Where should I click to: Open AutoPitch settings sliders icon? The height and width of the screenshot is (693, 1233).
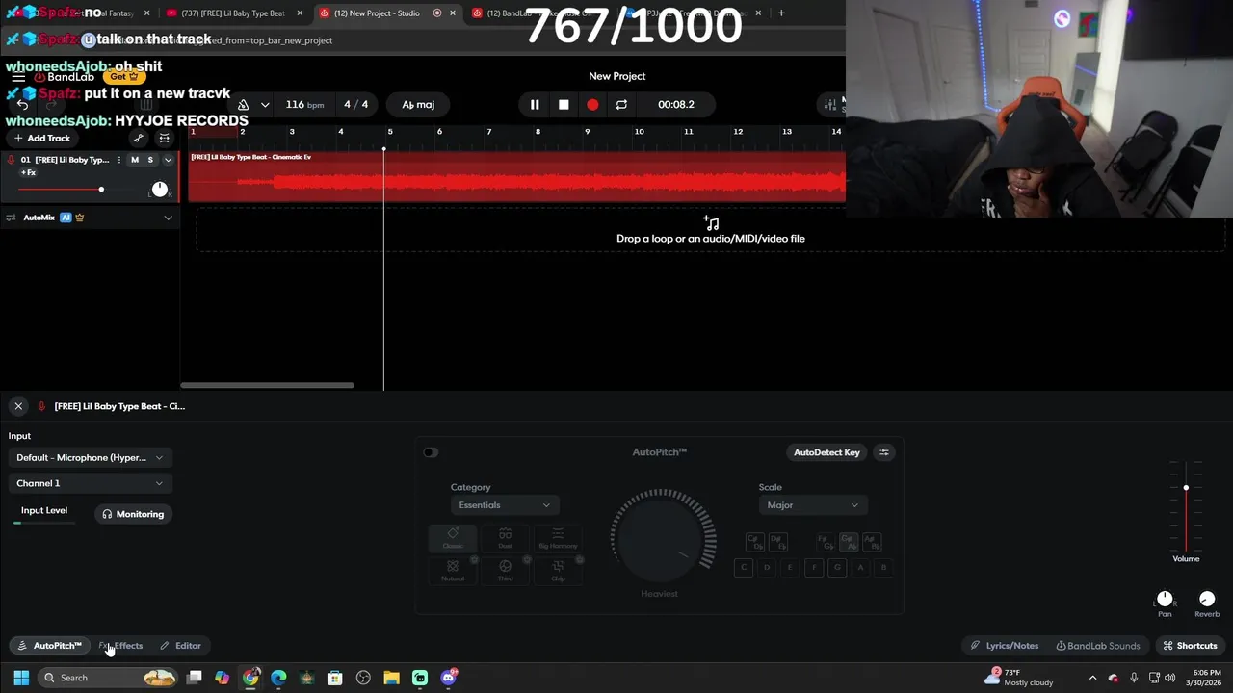pyautogui.click(x=884, y=452)
